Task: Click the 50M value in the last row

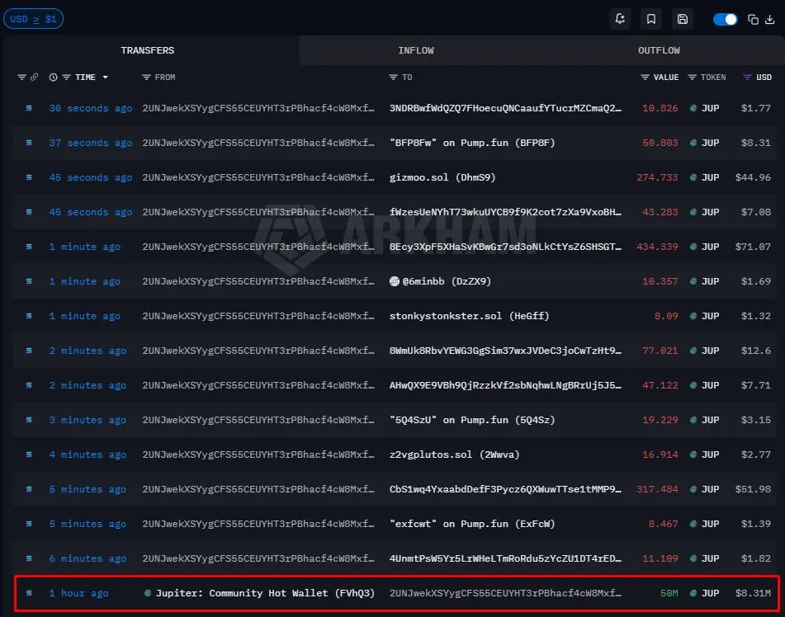Action: pos(669,593)
